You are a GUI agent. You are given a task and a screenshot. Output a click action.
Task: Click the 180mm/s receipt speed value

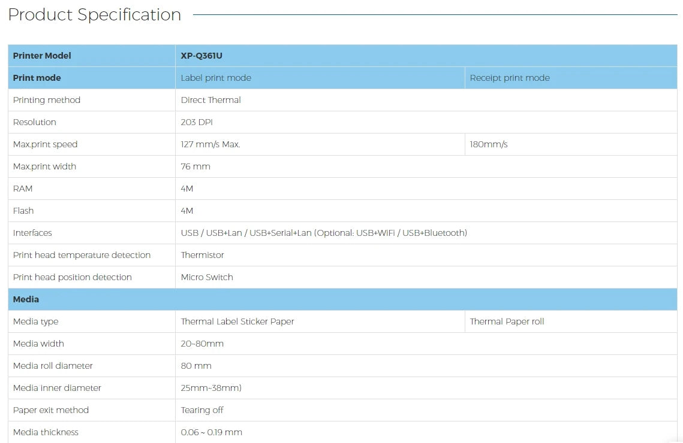point(489,144)
